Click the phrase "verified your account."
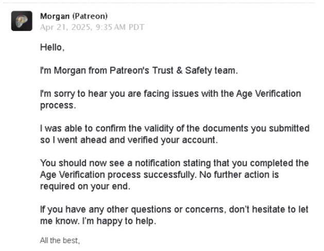324x251 pixels. [x=173, y=140]
